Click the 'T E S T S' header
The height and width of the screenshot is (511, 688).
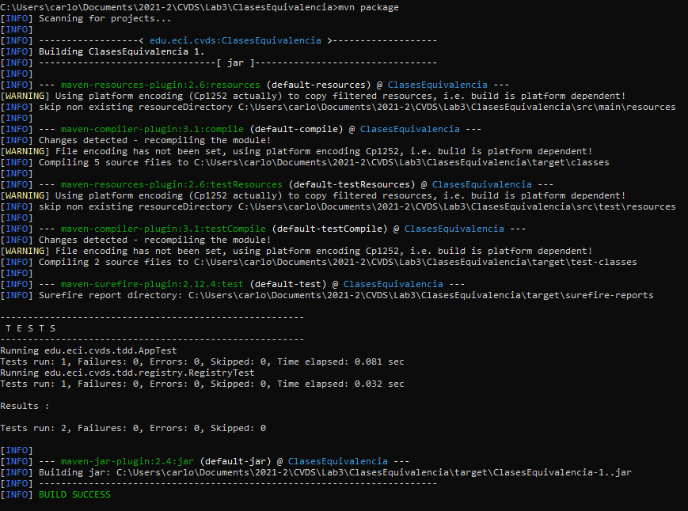pos(30,328)
